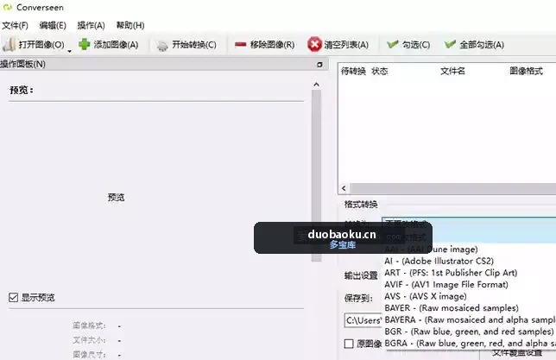This screenshot has width=556, height=360.
Task: Click the 状态 column header
Action: [x=379, y=72]
